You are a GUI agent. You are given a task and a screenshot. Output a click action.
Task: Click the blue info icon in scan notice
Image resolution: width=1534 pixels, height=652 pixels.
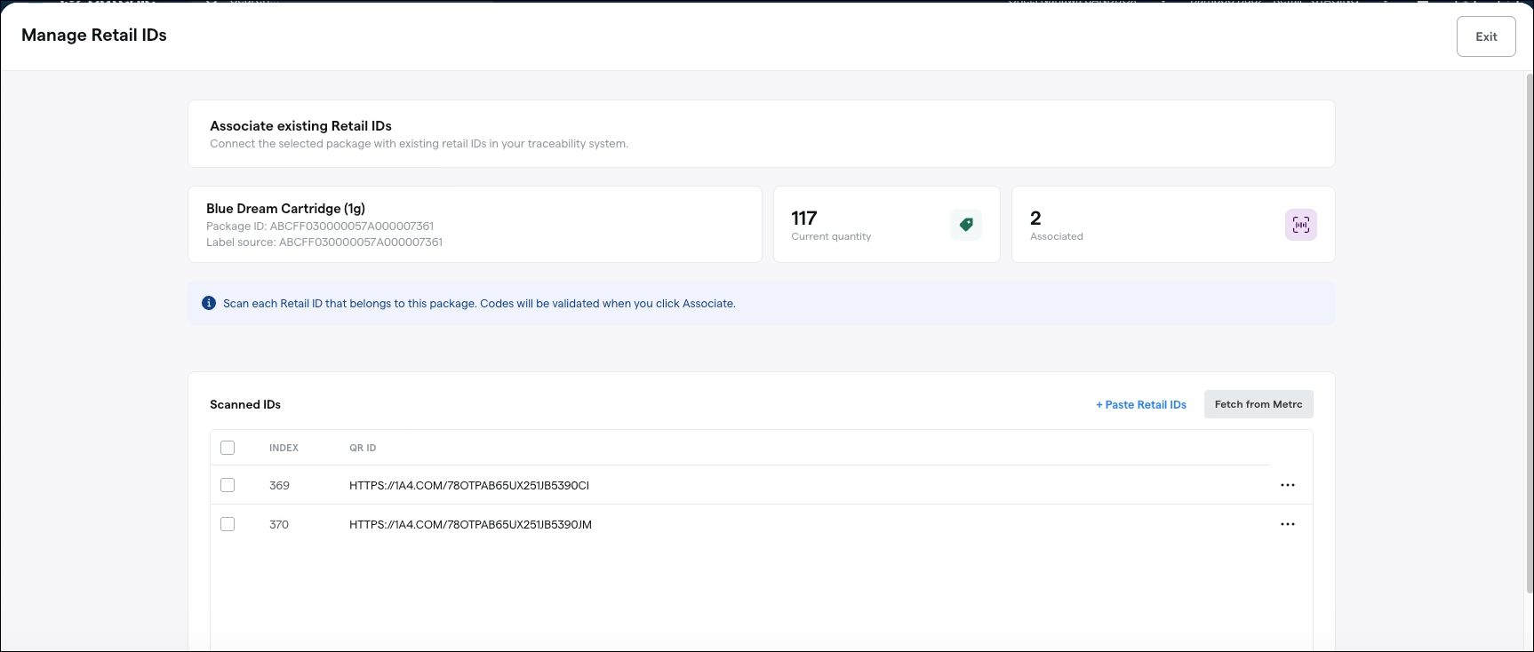point(209,303)
